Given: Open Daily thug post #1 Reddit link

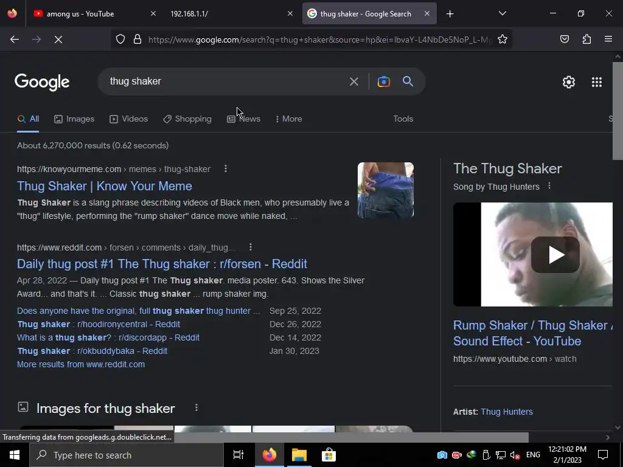Looking at the screenshot, I should pos(162,264).
